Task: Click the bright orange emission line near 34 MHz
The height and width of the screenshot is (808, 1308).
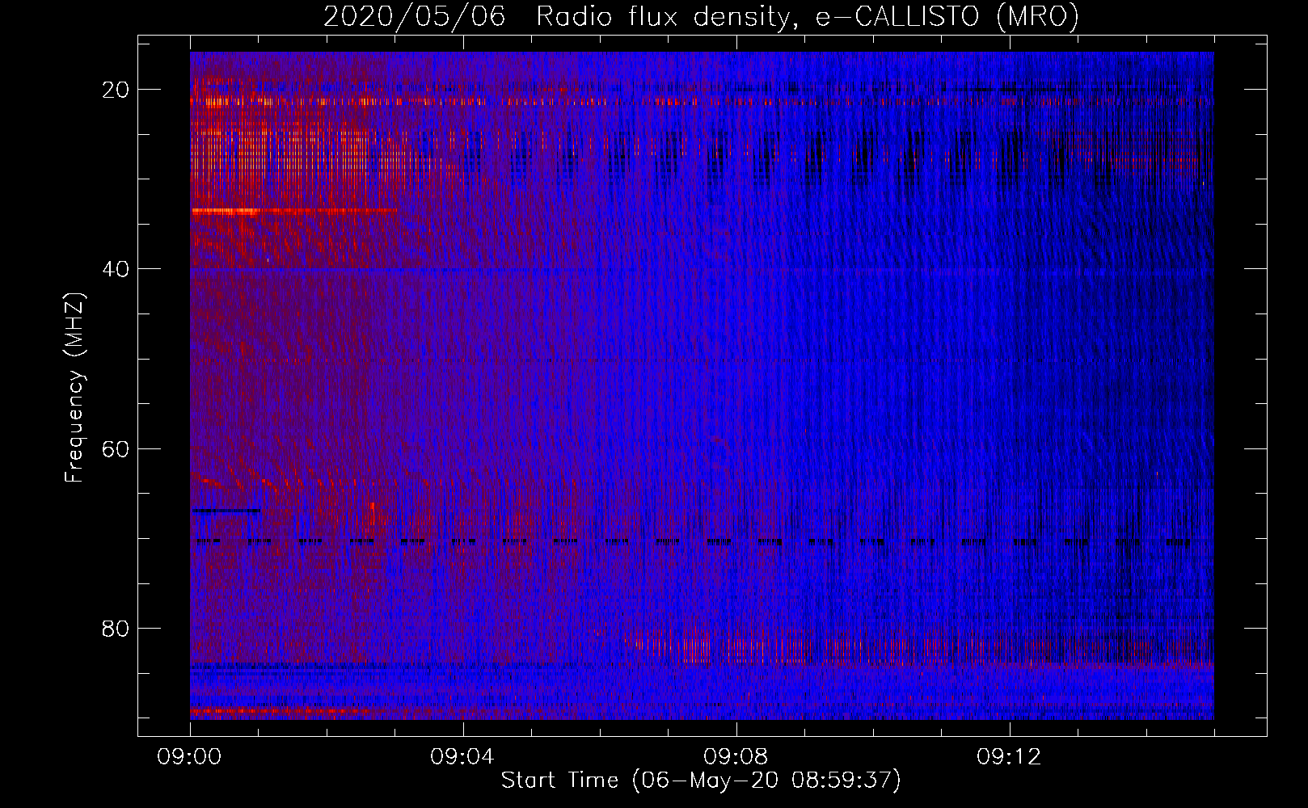Action: tap(225, 211)
